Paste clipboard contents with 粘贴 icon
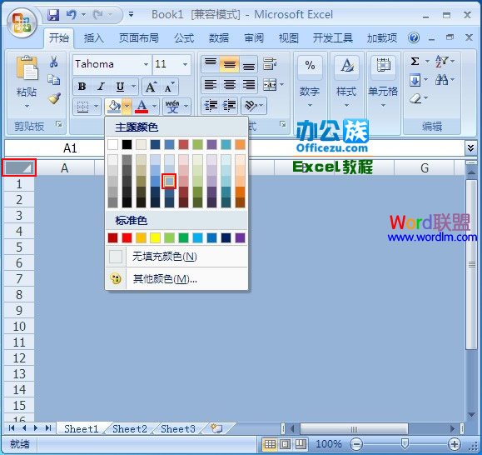The width and height of the screenshot is (482, 455). point(27,68)
